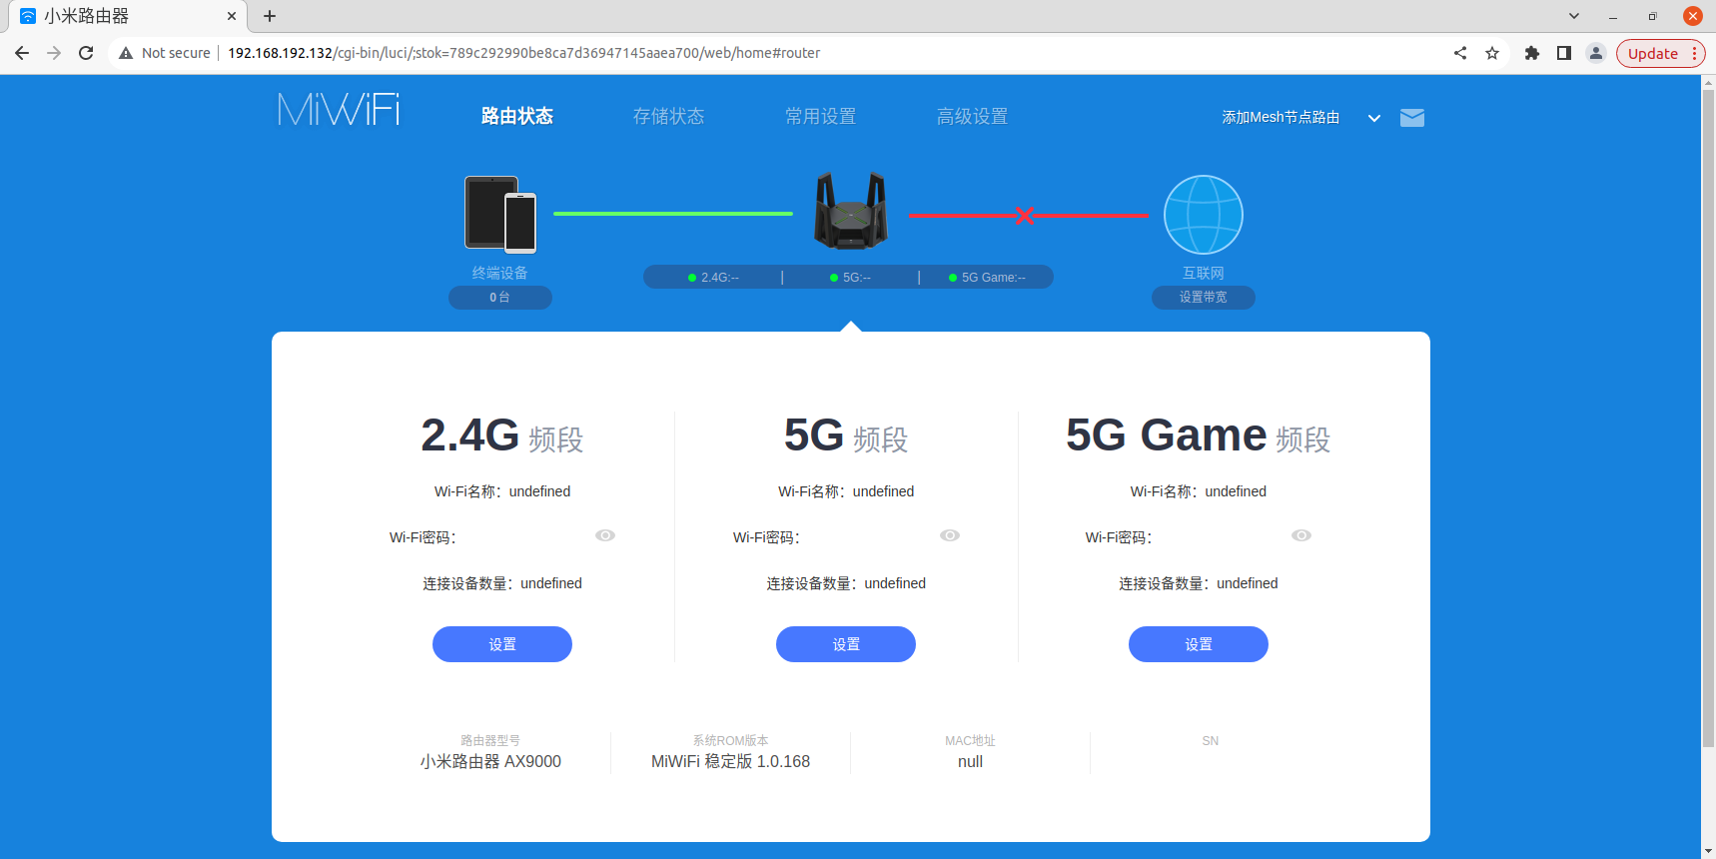This screenshot has width=1716, height=859.
Task: Click the Not secure label
Action: click(176, 53)
